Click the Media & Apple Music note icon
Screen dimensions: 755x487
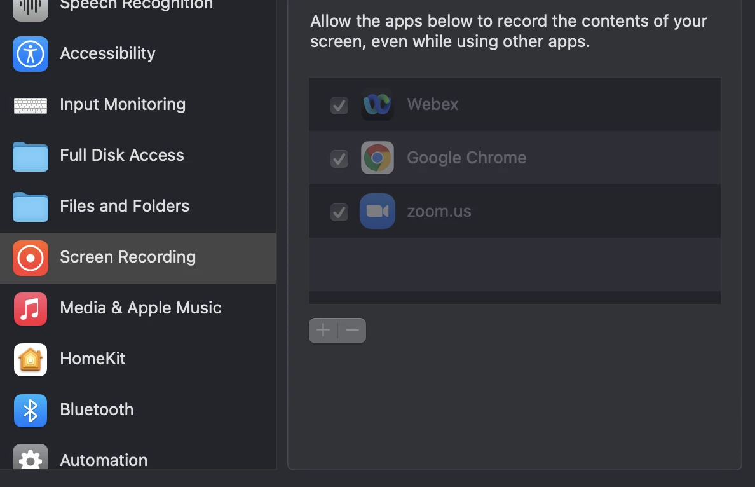tap(31, 309)
